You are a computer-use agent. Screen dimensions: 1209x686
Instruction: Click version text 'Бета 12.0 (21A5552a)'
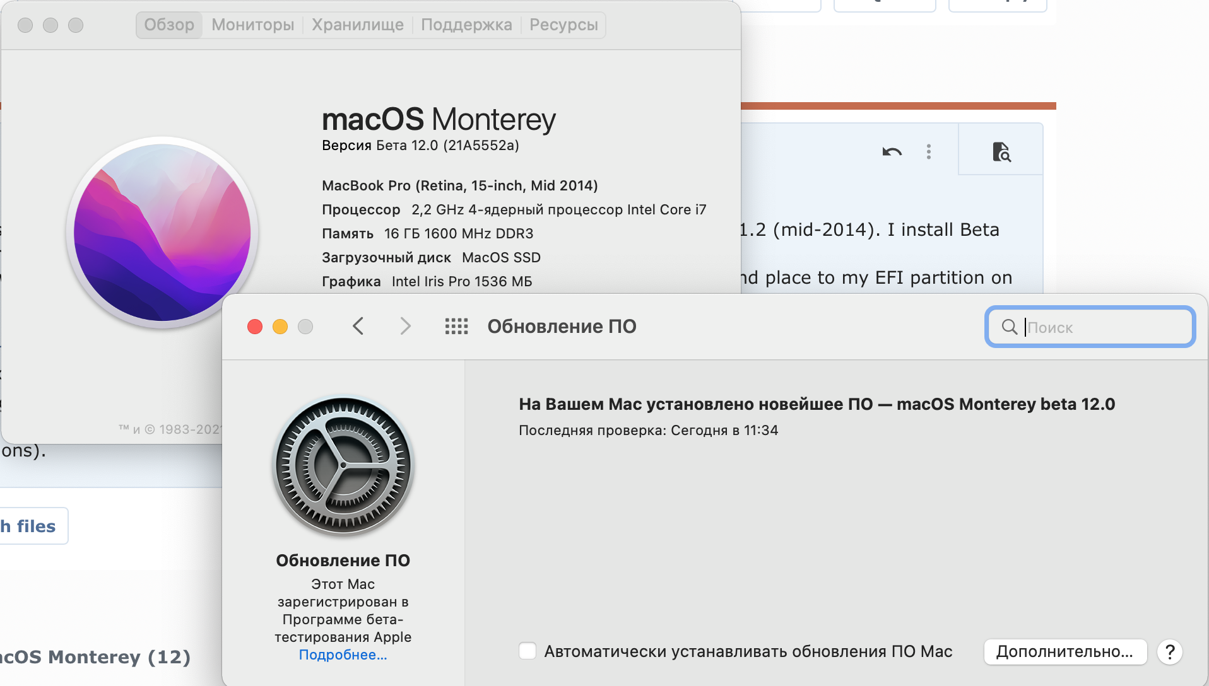pos(447,146)
